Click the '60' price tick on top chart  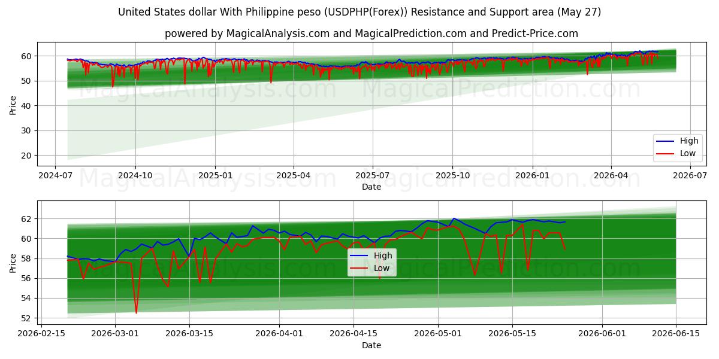pos(28,56)
